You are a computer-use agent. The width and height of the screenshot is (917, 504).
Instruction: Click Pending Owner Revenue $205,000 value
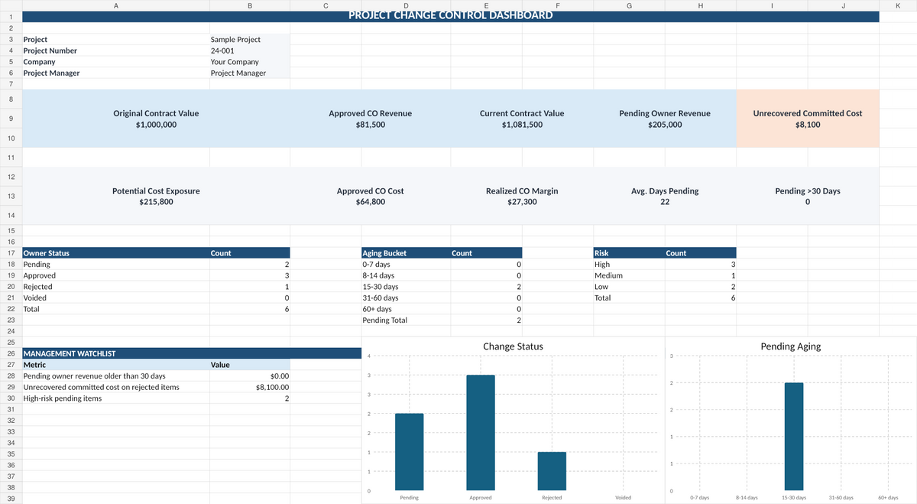click(665, 125)
